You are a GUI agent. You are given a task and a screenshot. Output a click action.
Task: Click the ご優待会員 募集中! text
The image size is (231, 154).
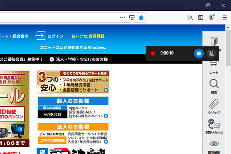(x=22, y=59)
